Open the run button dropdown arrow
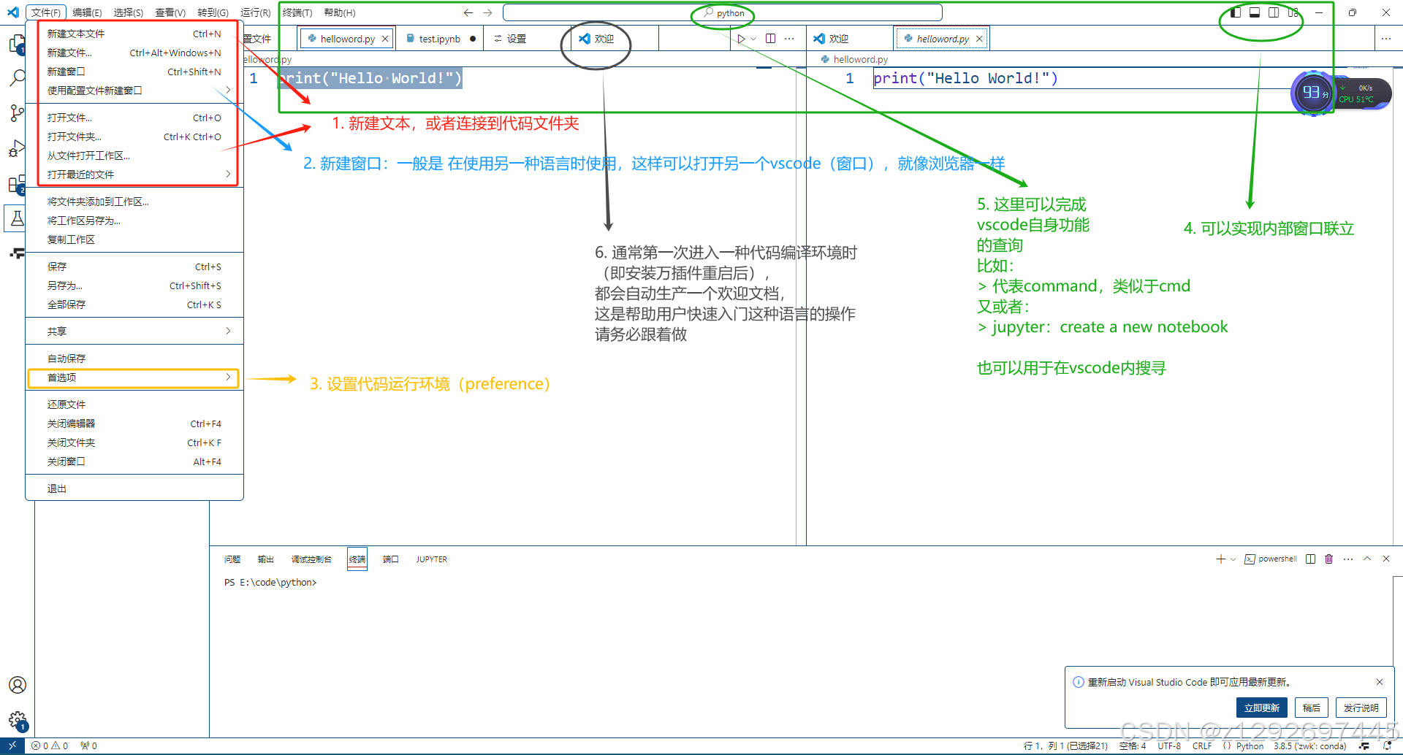 click(752, 38)
